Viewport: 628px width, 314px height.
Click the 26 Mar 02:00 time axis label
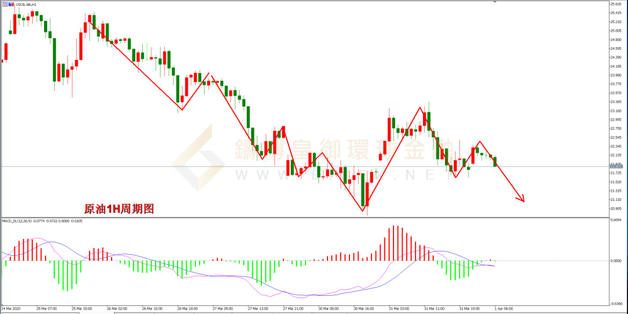(x=117, y=309)
